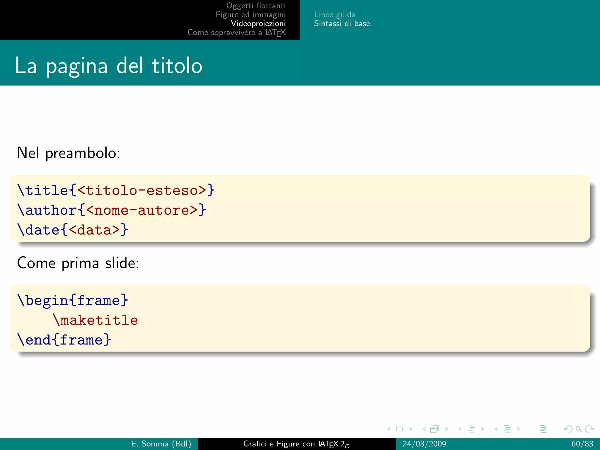600x450 pixels.
Task: Go to previous section arrow
Action: click(x=496, y=429)
